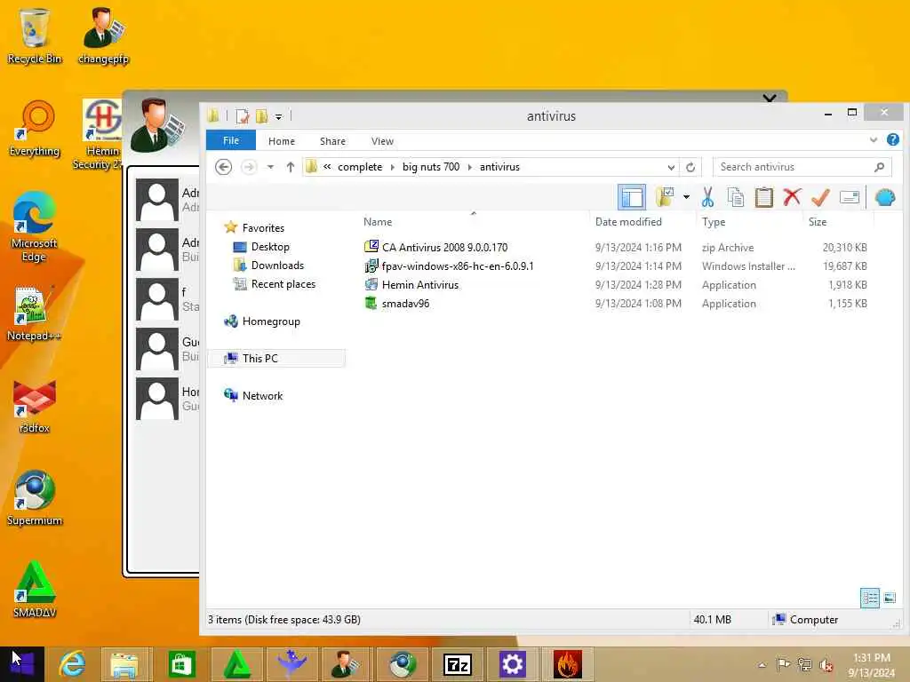The image size is (910, 682).
Task: Open dropdown arrow beside folder options icon
Action: tap(686, 197)
